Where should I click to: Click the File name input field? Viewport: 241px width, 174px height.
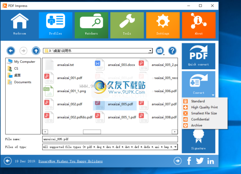pos(110,139)
